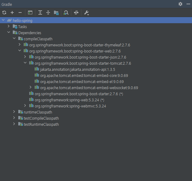Select runtimeClasspath row label
This screenshot has width=192, height=181.
click(38, 112)
